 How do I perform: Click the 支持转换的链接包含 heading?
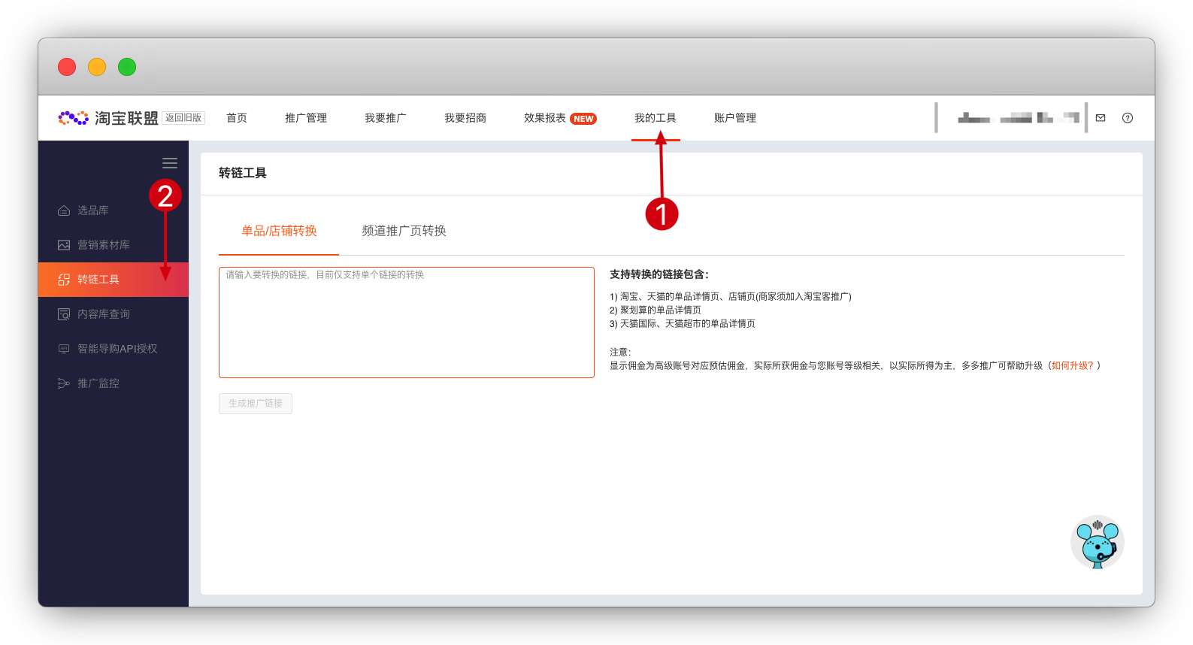coord(659,274)
